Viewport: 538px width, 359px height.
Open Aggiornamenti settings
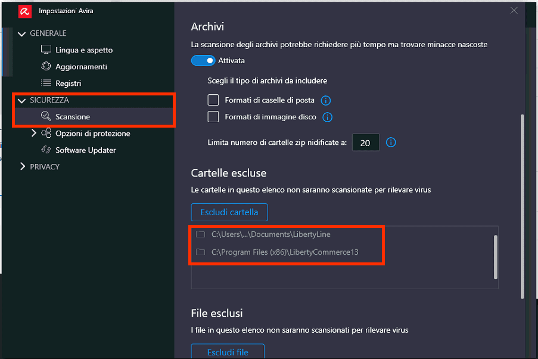[81, 67]
